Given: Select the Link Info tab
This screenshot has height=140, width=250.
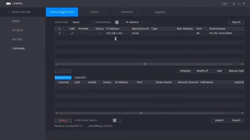Looking at the screenshot, I should point(80,78).
